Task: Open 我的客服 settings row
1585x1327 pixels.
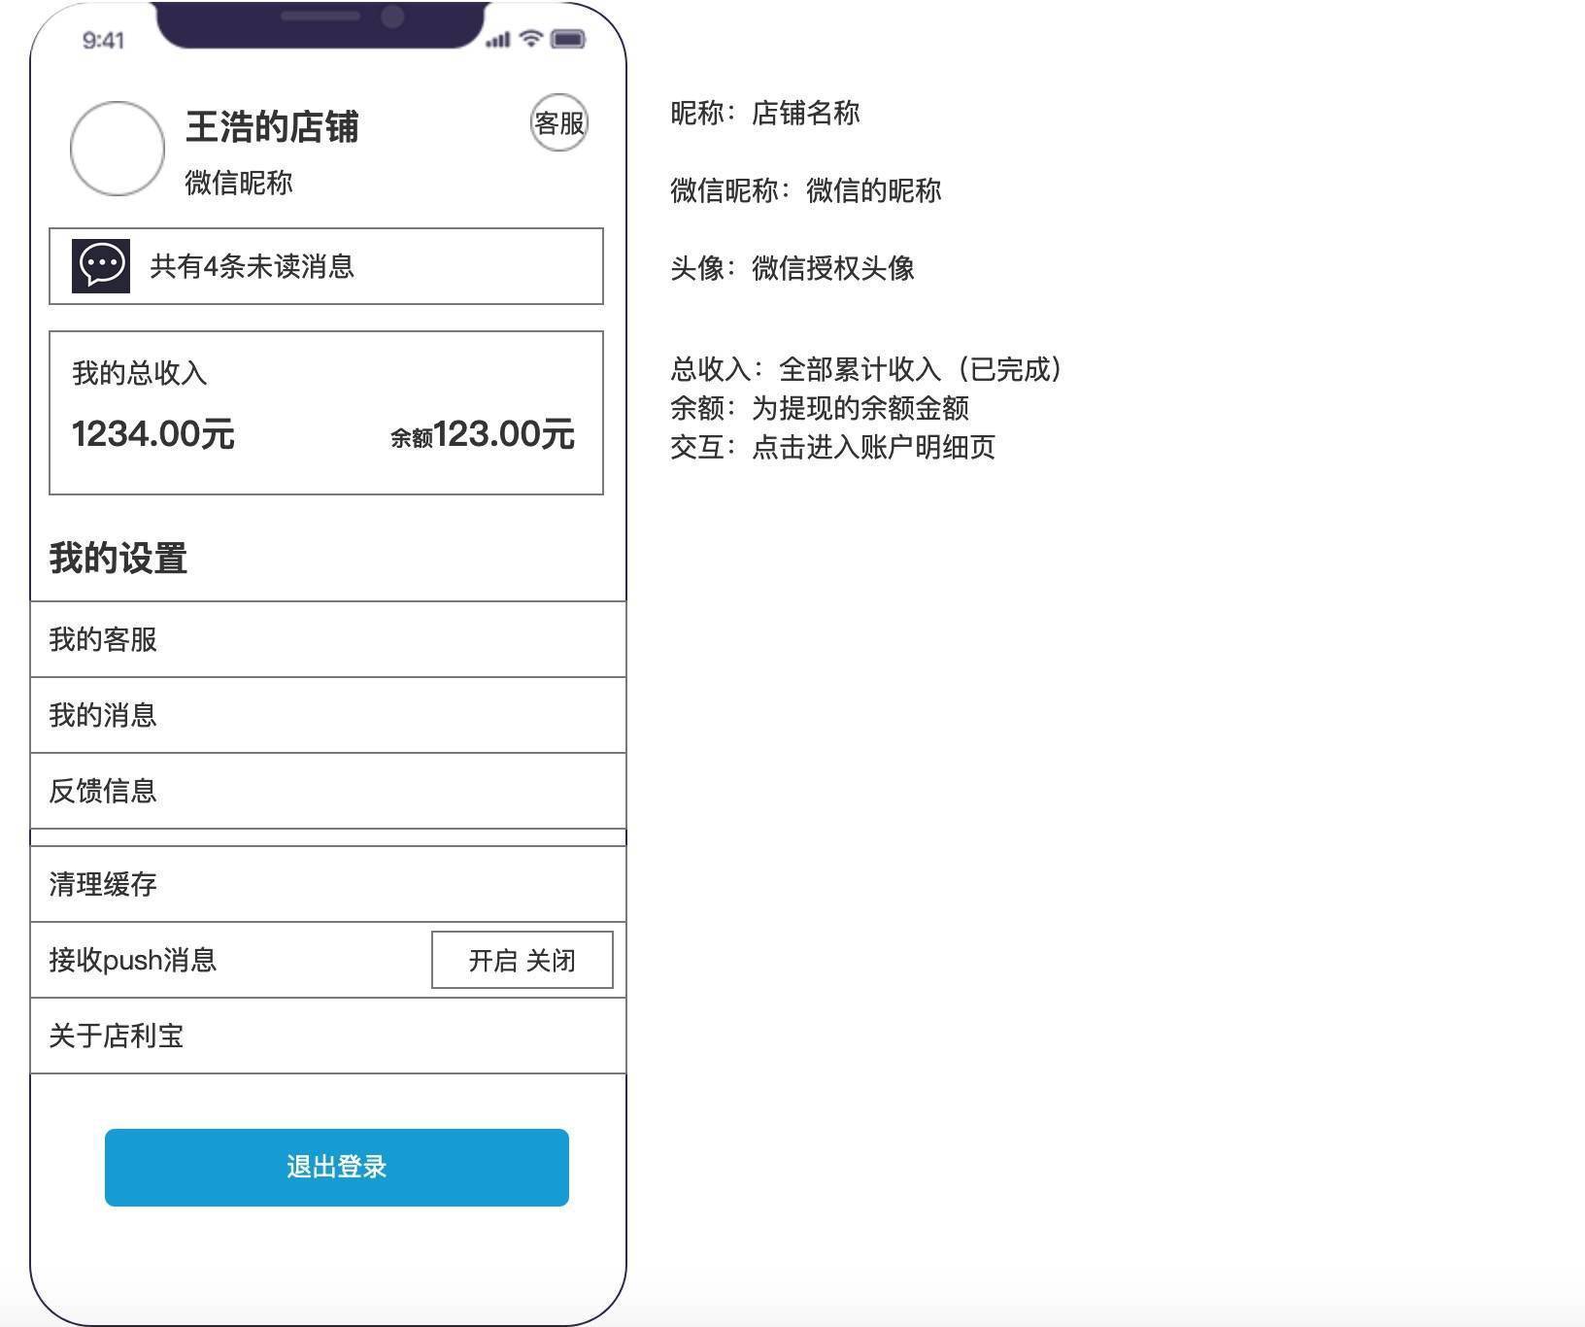Action: pyautogui.click(x=328, y=639)
